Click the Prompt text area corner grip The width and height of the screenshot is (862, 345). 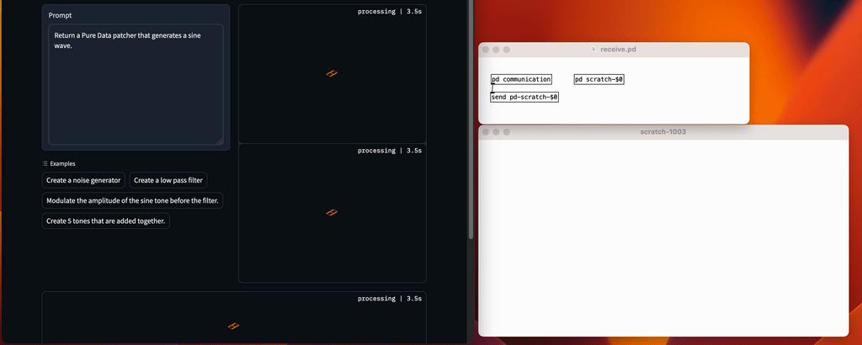point(220,141)
